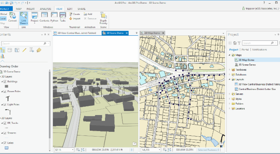The width and height of the screenshot is (280, 154).
Task: Uncheck the Buildings layer checkbox
Action: click(x=4, y=82)
